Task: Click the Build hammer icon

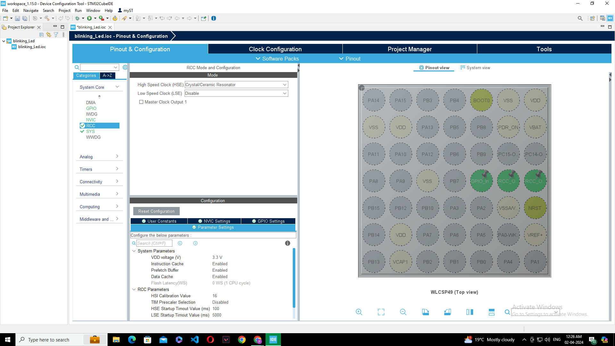Action: pyautogui.click(x=47, y=18)
